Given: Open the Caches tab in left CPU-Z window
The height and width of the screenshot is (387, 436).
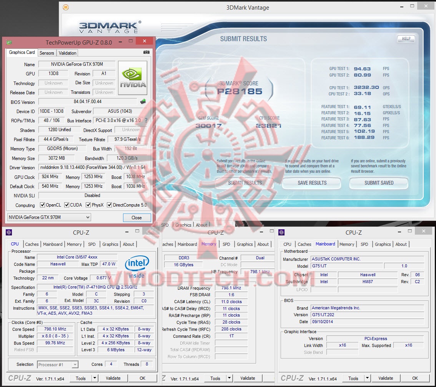Looking at the screenshot, I should point(32,244).
